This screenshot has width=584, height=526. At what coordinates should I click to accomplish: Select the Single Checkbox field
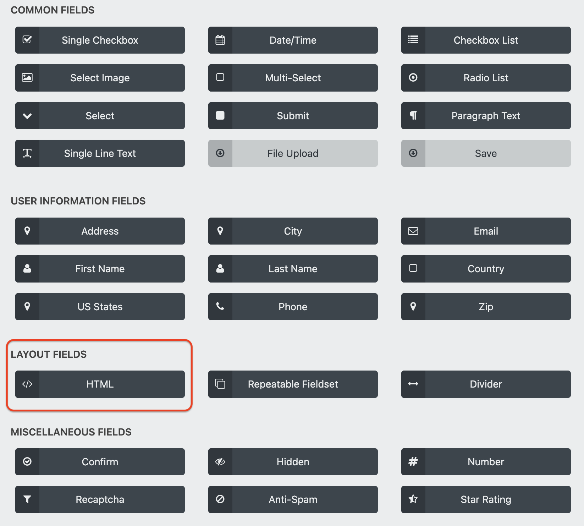[x=100, y=40]
